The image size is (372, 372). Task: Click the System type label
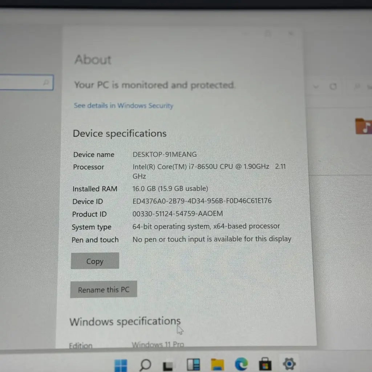click(x=91, y=227)
